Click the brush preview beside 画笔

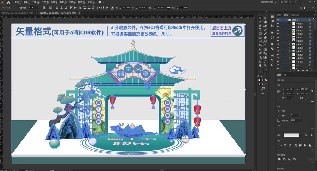(291, 135)
